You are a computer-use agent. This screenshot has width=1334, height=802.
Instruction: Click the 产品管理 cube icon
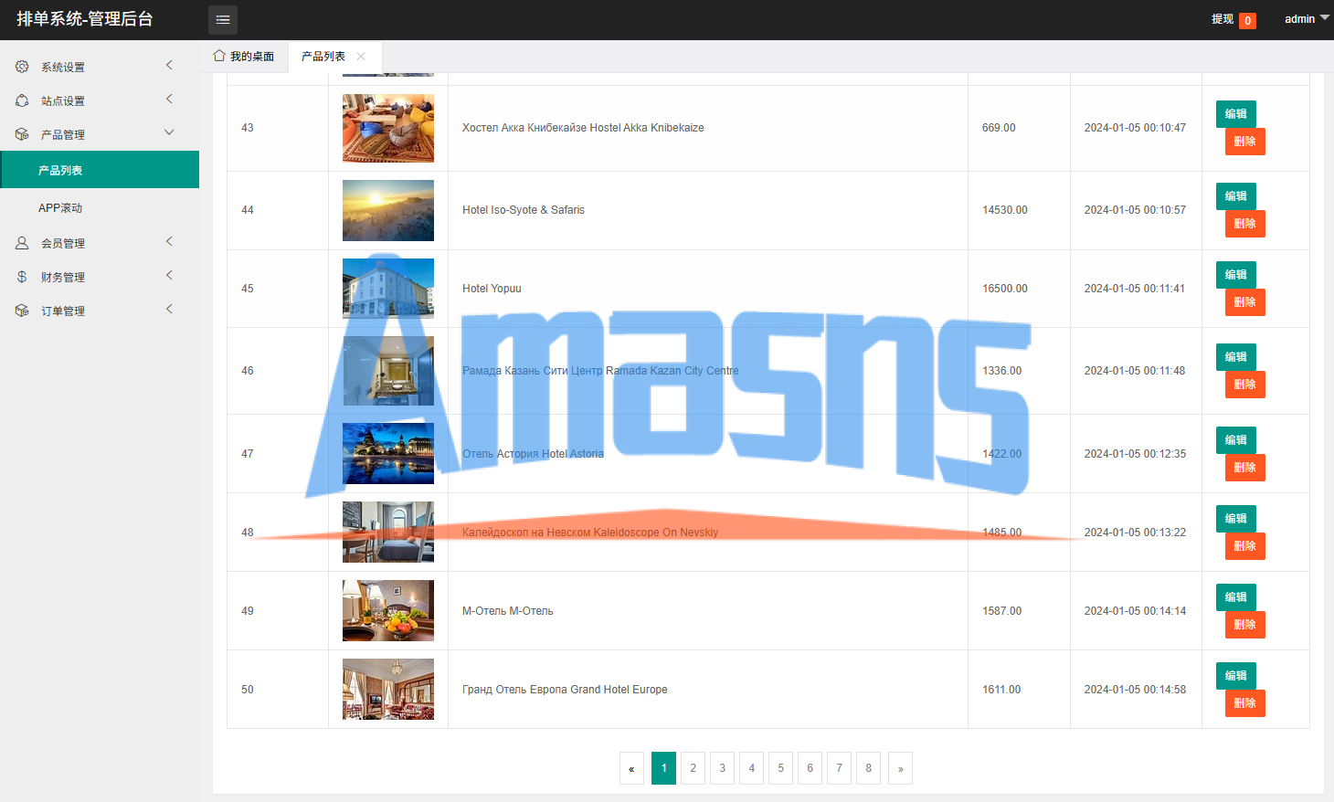[x=22, y=134]
